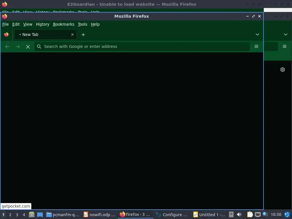
Task: Switch to workspace 4
Action: click(24, 215)
